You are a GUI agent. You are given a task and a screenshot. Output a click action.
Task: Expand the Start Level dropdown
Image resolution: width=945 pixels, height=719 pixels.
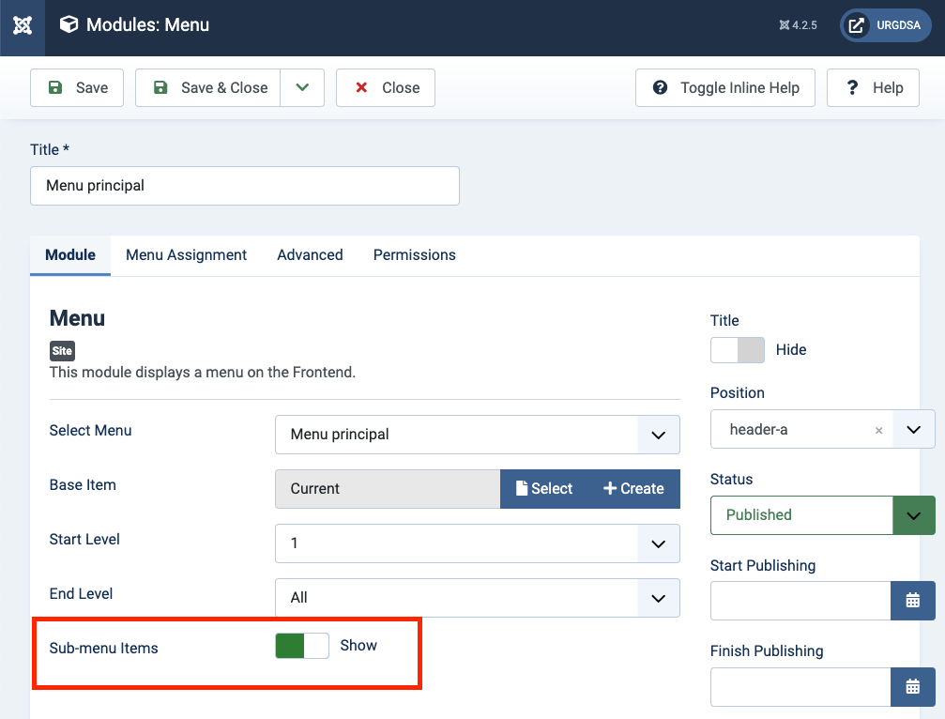coord(477,543)
